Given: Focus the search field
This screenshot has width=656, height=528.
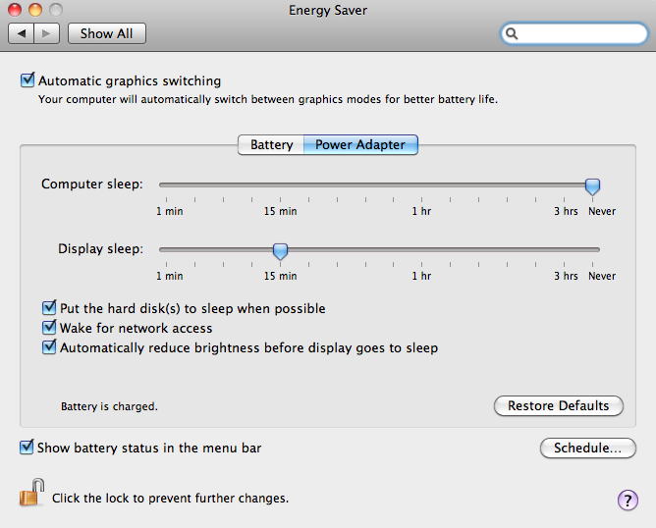Looking at the screenshot, I should 574,33.
